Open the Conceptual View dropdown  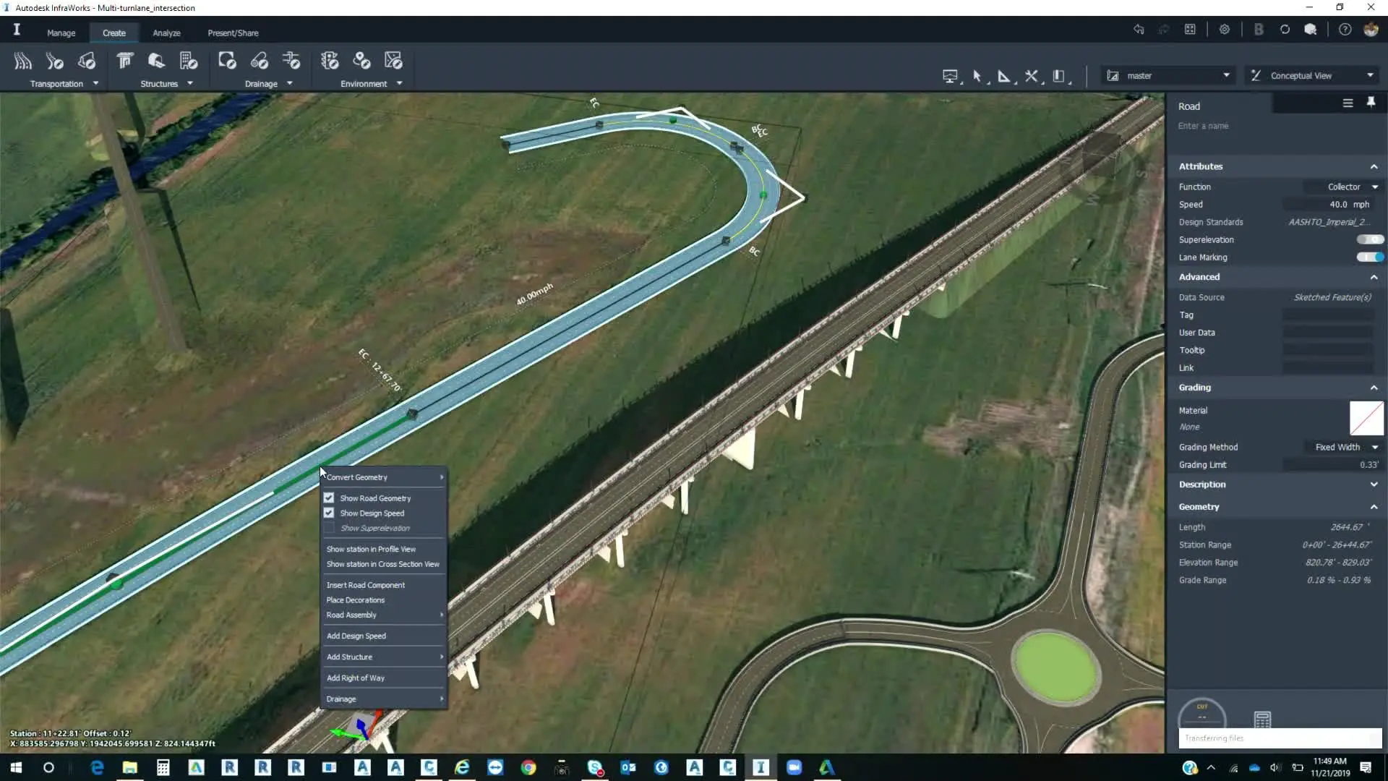1311,76
